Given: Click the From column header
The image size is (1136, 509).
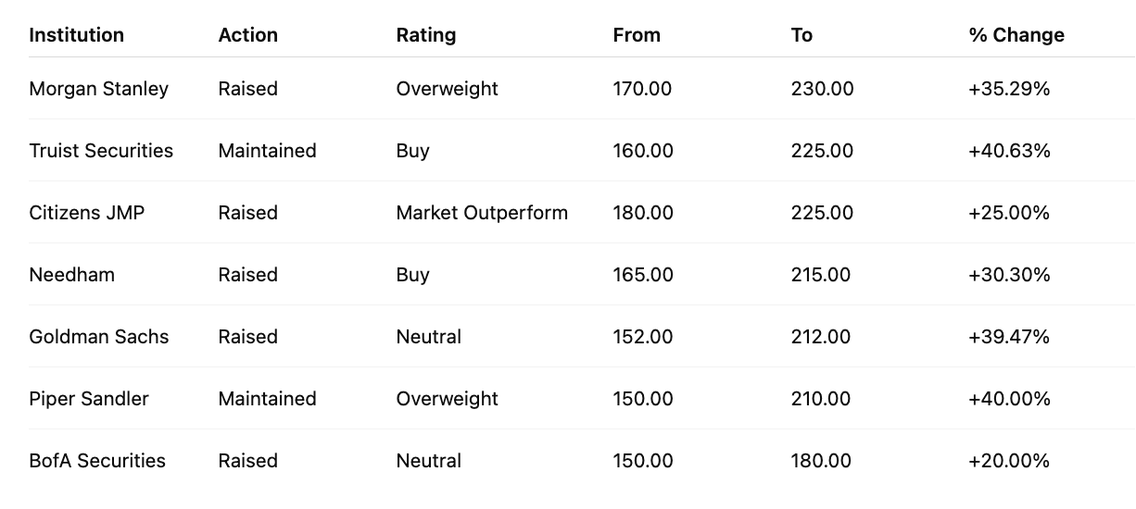Looking at the screenshot, I should [x=637, y=35].
